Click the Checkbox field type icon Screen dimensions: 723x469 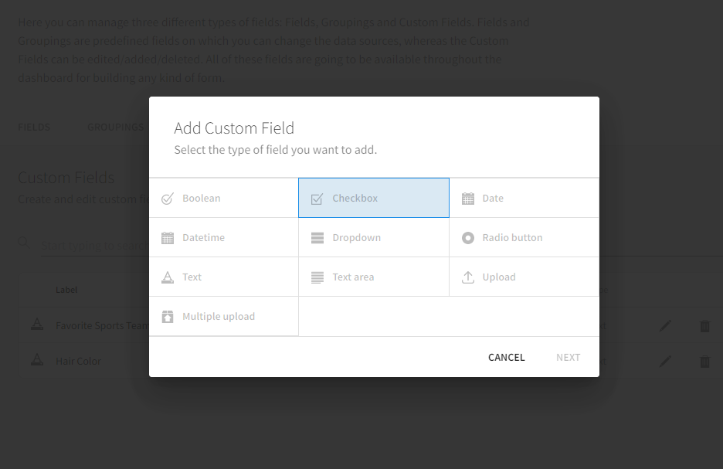[x=317, y=199]
